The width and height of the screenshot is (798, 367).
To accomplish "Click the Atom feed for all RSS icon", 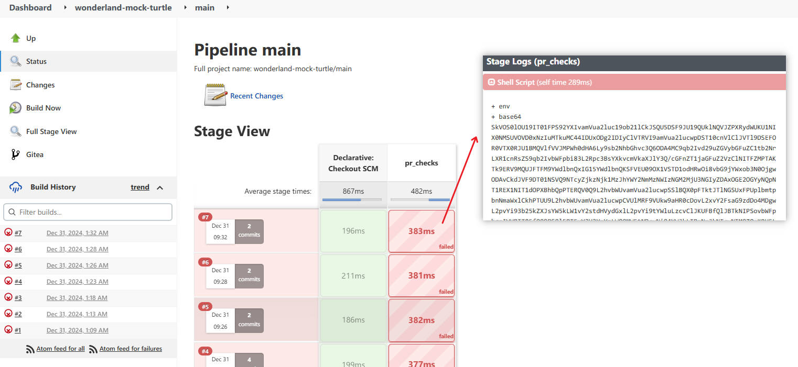I will click(30, 349).
